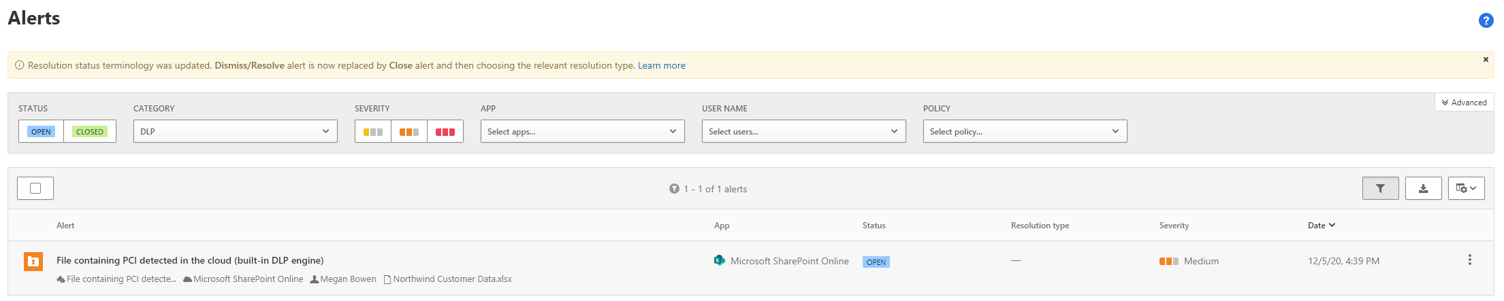The image size is (1504, 301).
Task: Filter by high severity red bars
Action: (445, 131)
